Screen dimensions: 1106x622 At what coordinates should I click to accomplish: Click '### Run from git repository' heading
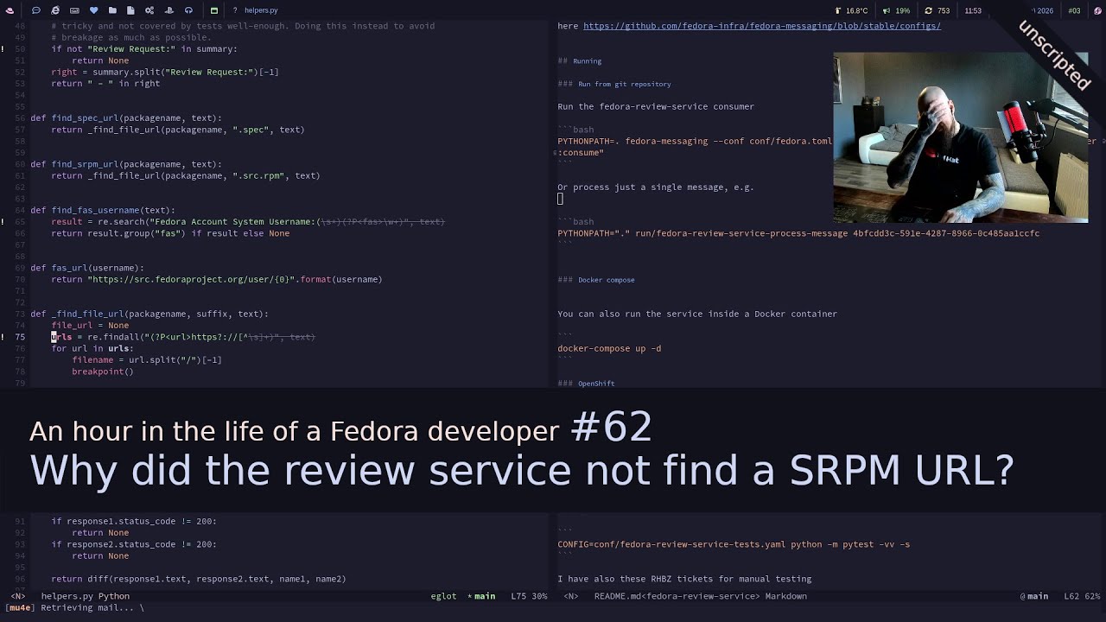614,84
